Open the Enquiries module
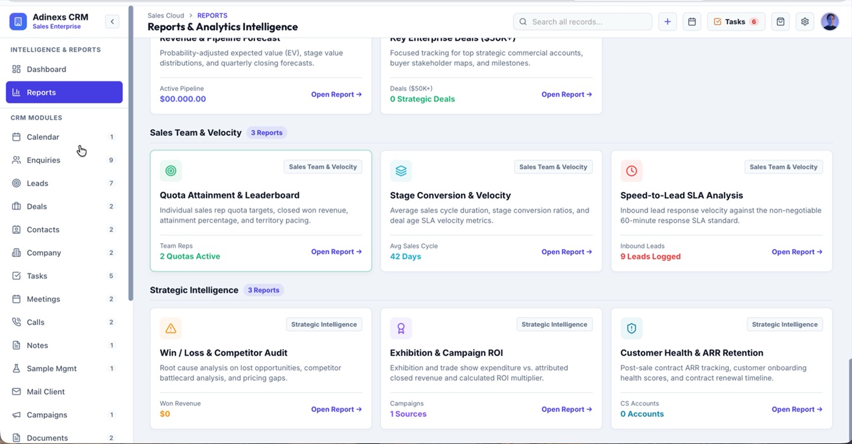 coord(64,160)
